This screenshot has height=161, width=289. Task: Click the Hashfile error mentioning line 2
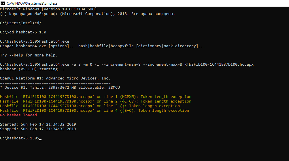(95, 101)
